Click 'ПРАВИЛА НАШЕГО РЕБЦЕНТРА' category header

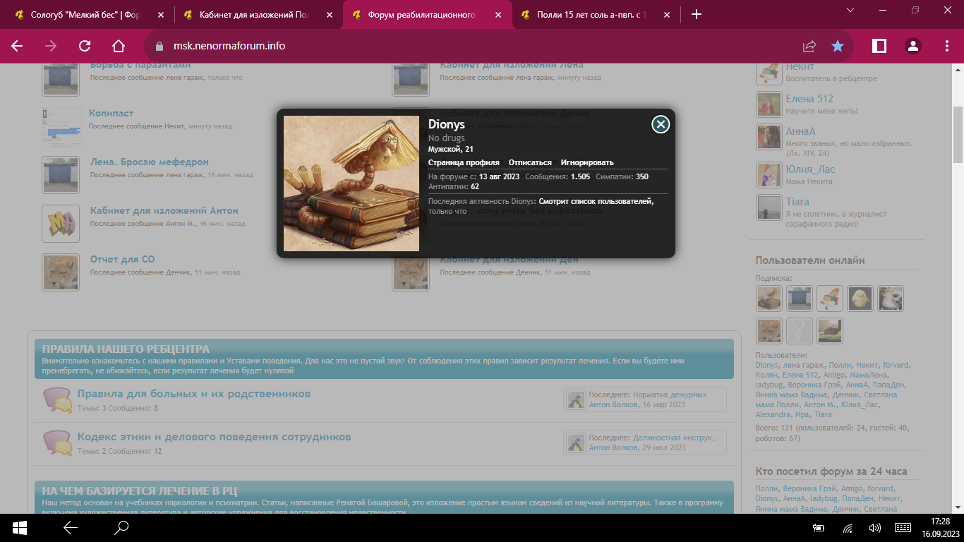pos(126,349)
